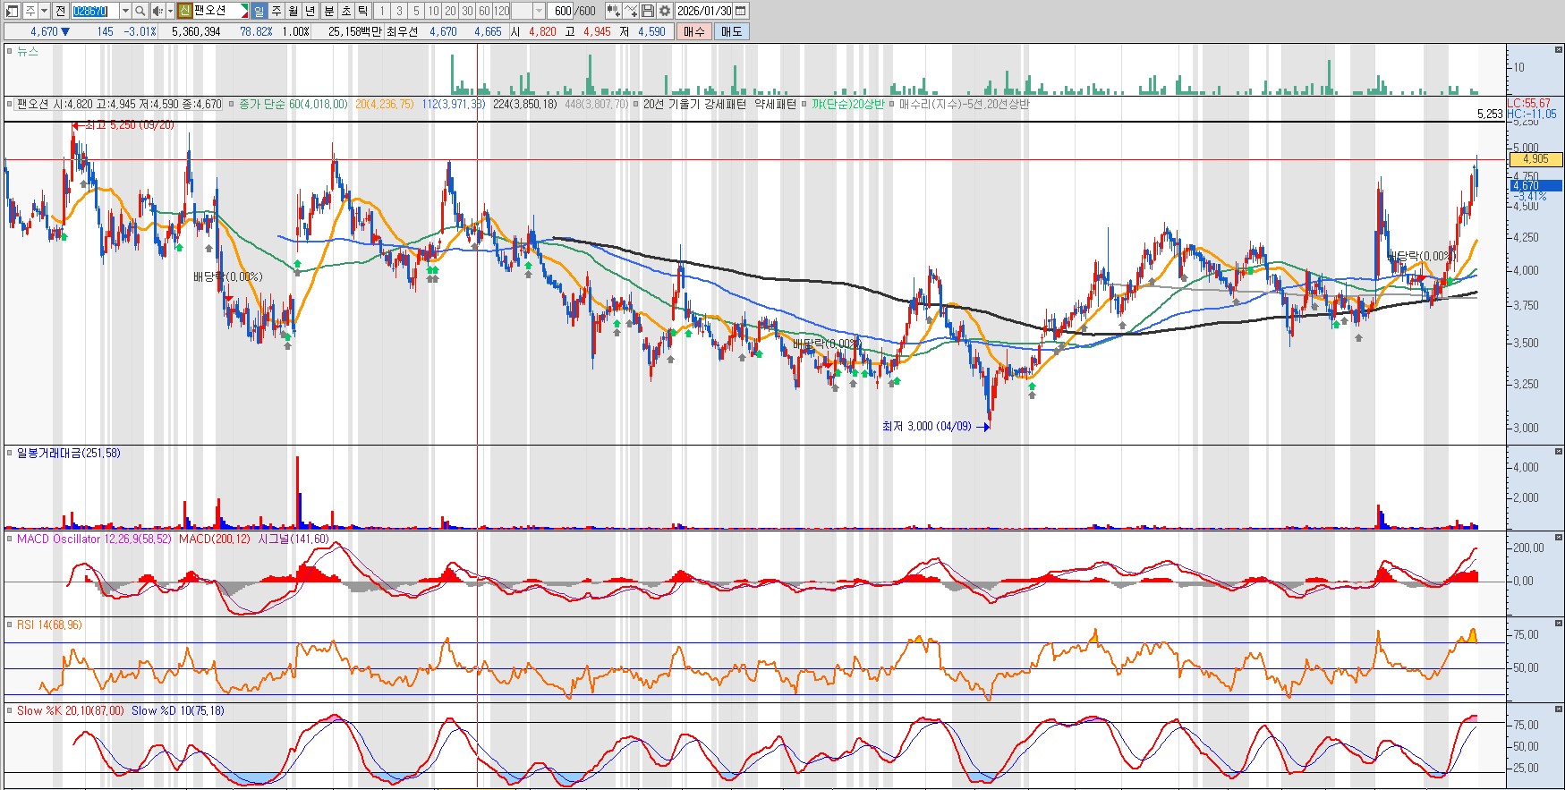
Task: Click the 매도 sell button
Action: pos(731,31)
